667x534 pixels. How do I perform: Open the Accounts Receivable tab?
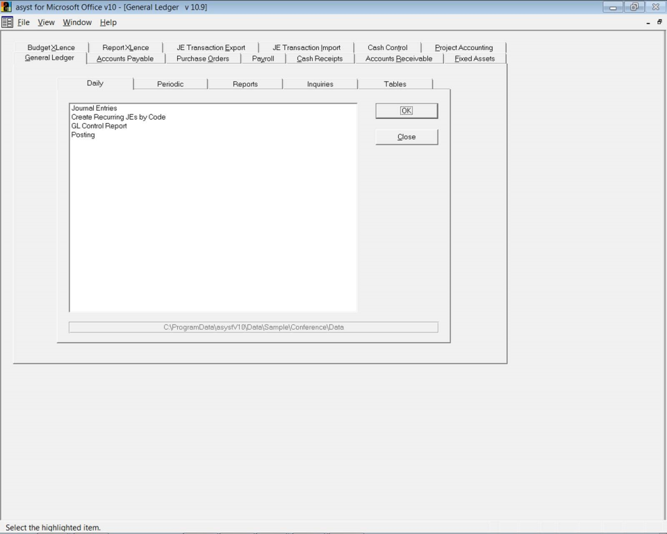(x=399, y=59)
